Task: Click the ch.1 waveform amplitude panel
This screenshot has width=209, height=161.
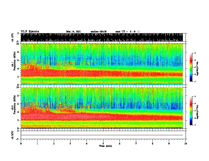Action: tap(102, 37)
